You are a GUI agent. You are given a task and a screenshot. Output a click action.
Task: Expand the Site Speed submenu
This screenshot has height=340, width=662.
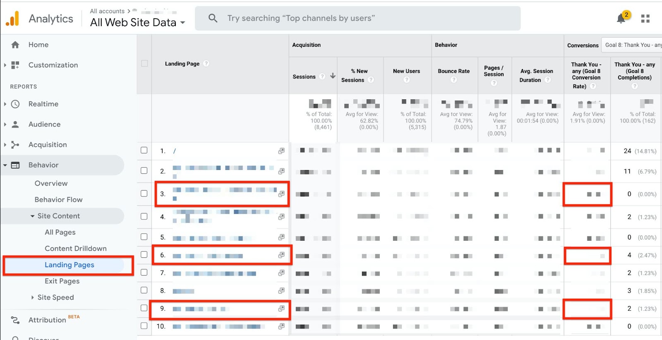pyautogui.click(x=32, y=297)
